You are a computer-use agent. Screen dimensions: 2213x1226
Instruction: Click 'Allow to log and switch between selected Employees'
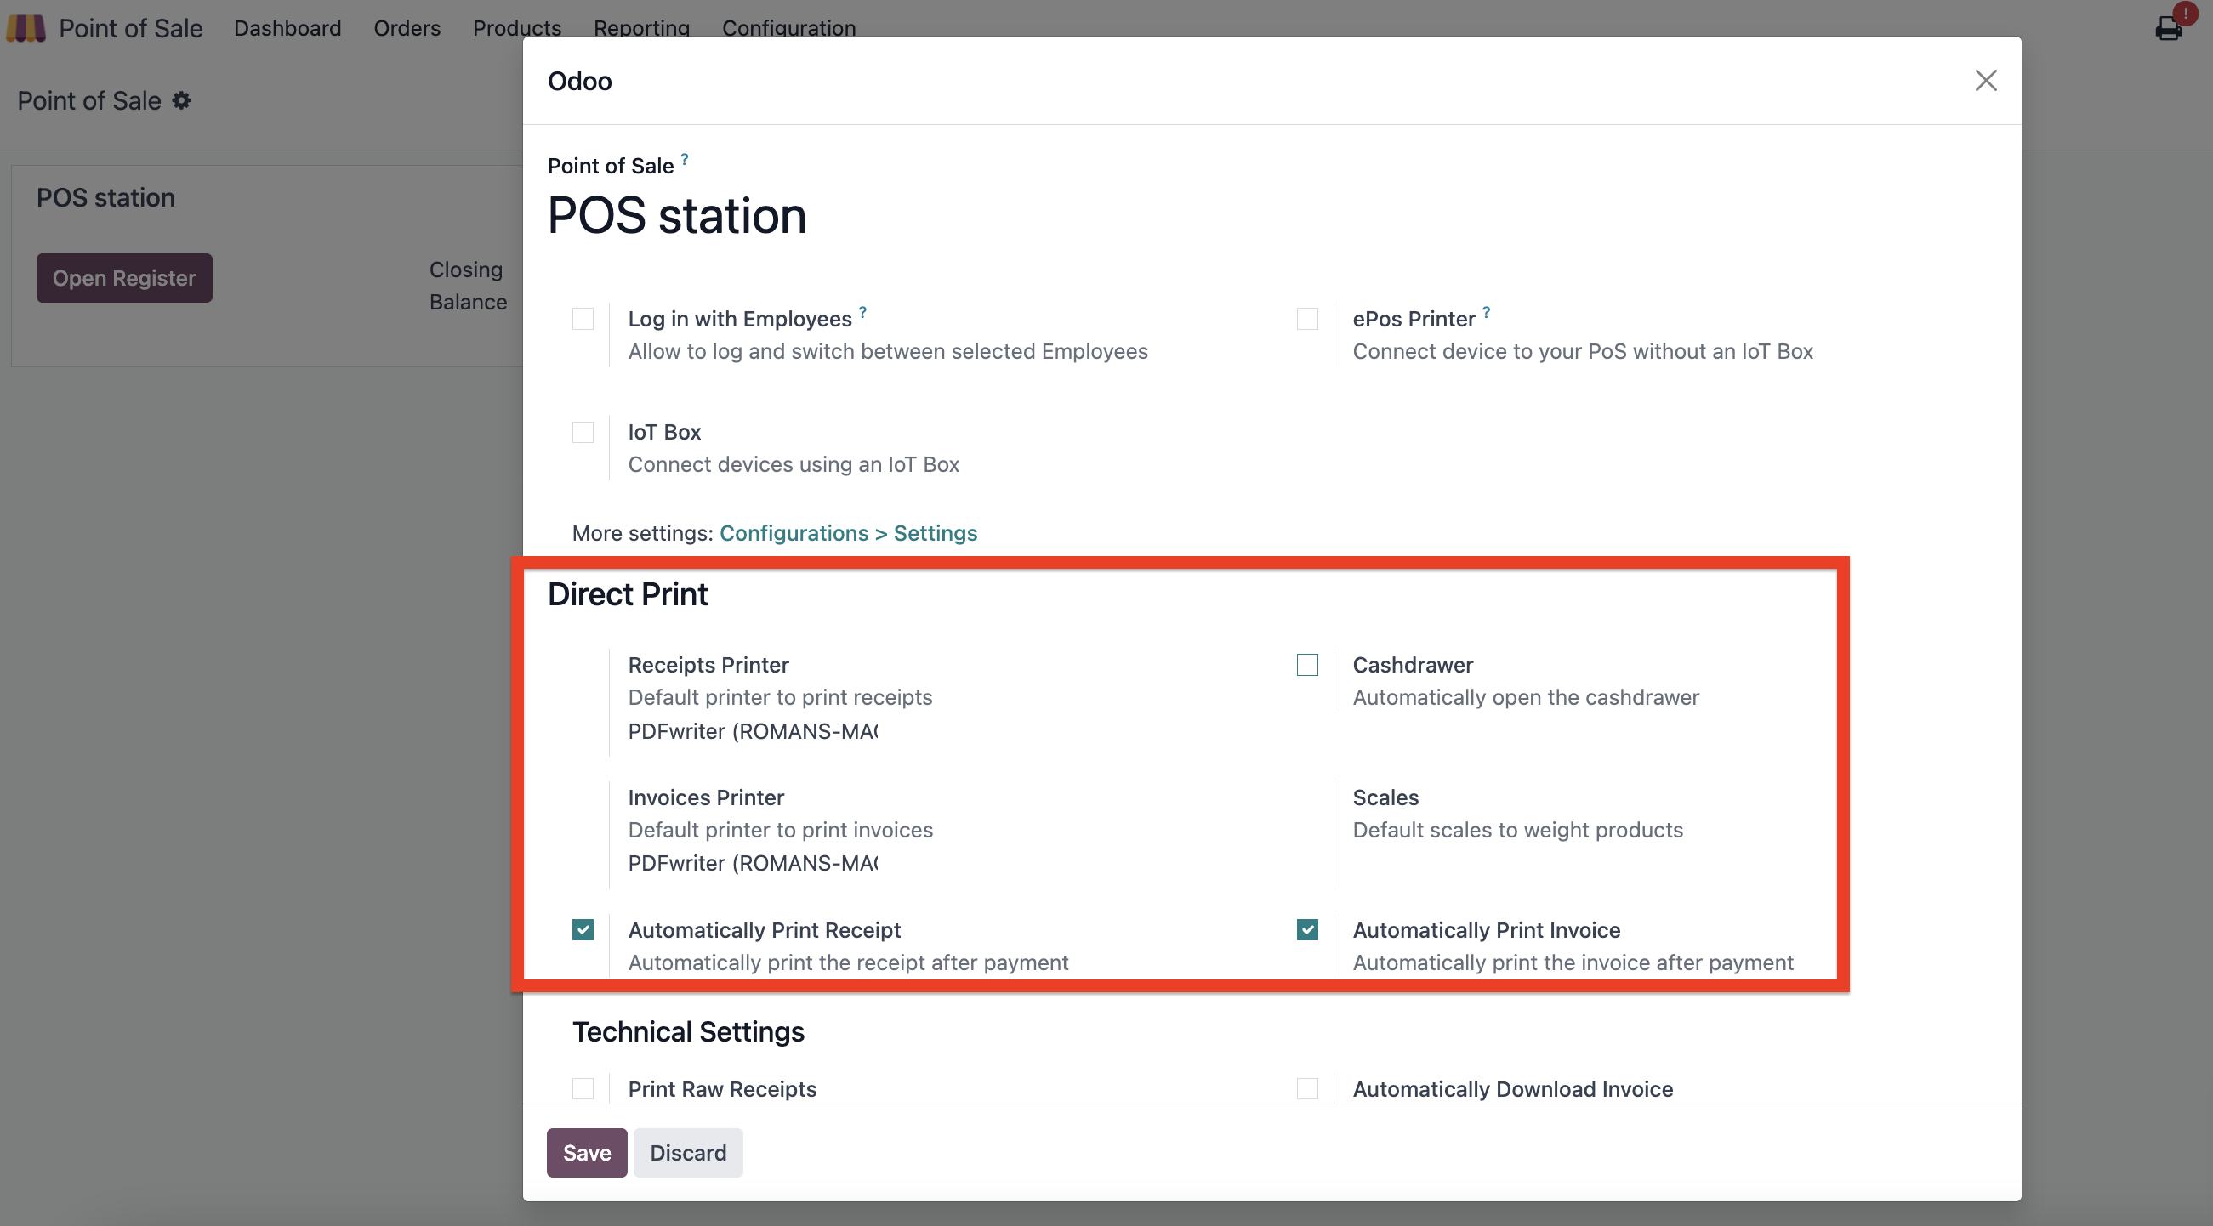point(888,351)
